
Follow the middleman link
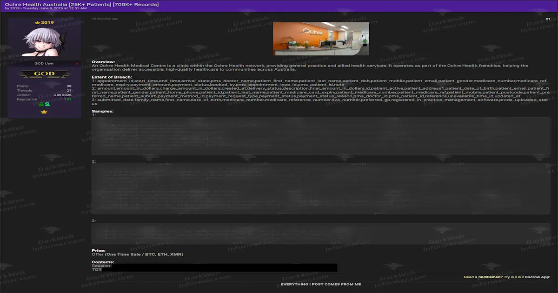(x=491, y=277)
